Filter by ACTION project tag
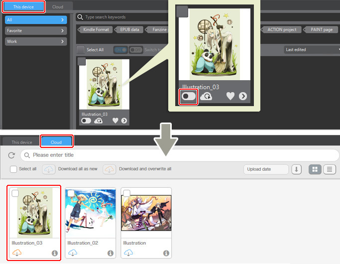The height and width of the screenshot is (264, 340). click(281, 29)
